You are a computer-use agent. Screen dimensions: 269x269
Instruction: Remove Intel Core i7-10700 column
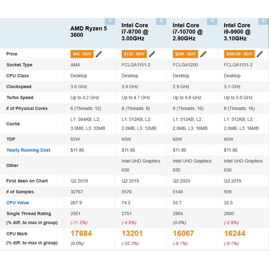pos(212,21)
